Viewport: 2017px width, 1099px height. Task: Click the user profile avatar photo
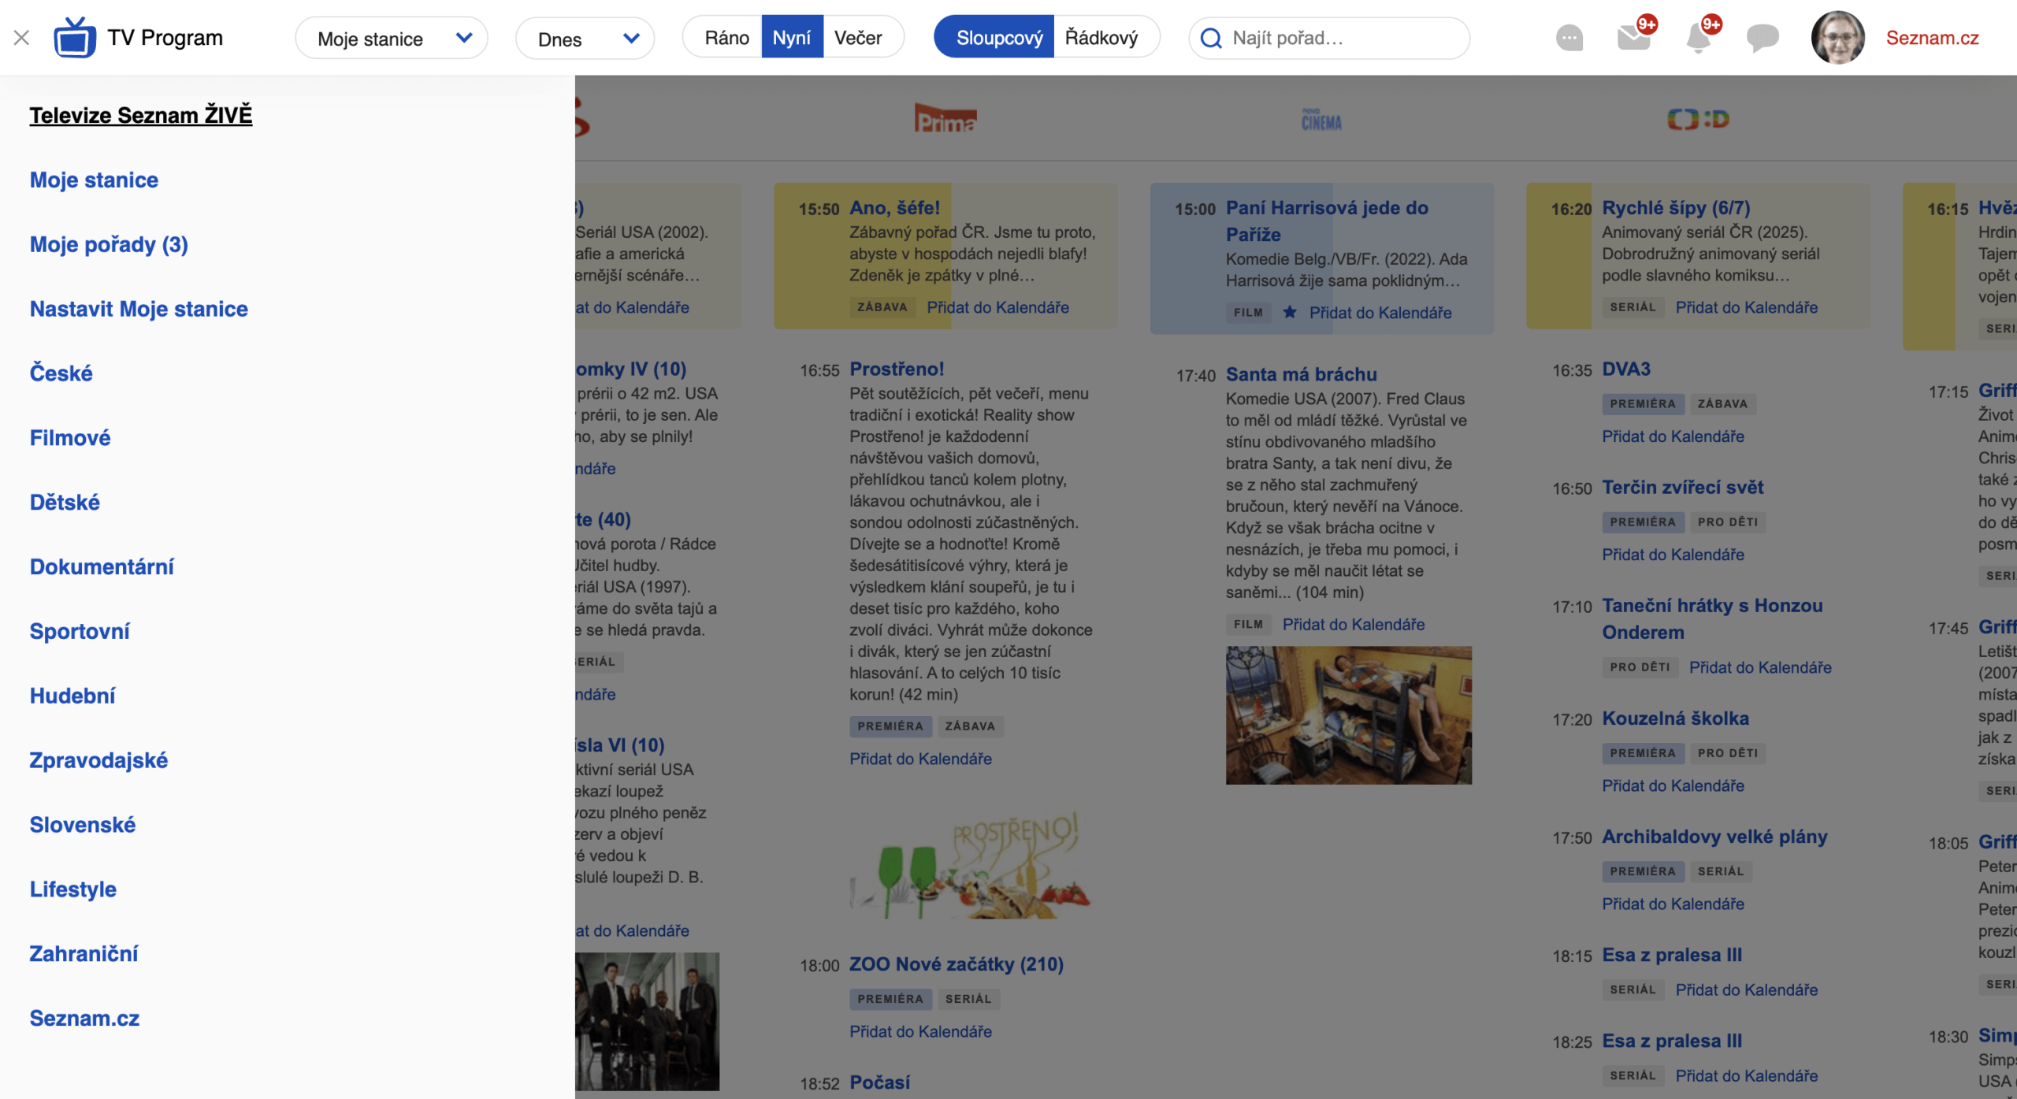tap(1837, 38)
